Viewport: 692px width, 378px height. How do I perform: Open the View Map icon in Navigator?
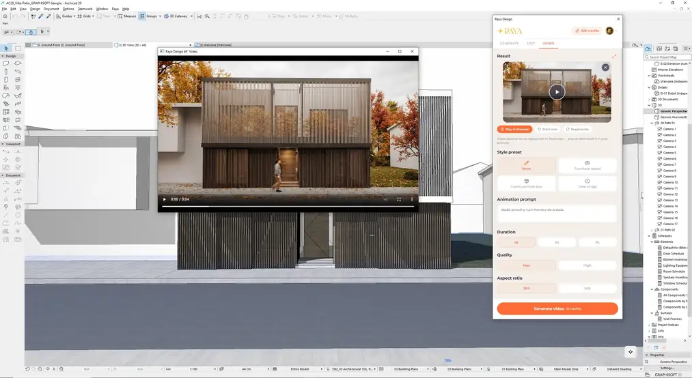[x=659, y=48]
